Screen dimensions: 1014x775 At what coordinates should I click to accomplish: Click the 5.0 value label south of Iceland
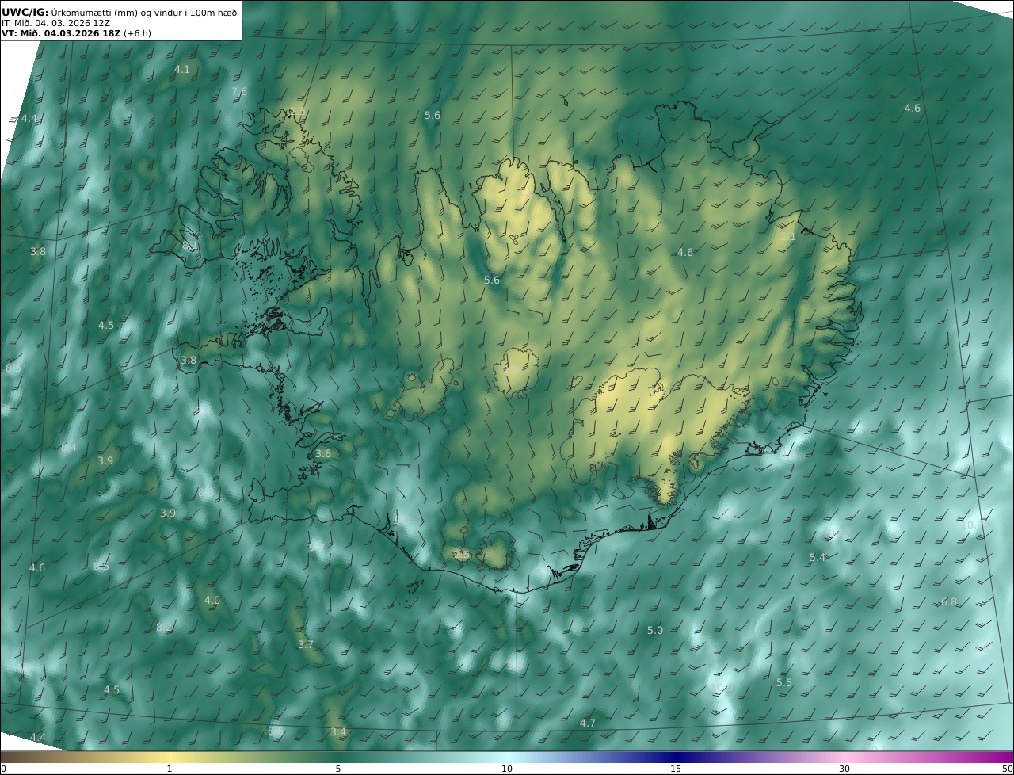tap(655, 631)
